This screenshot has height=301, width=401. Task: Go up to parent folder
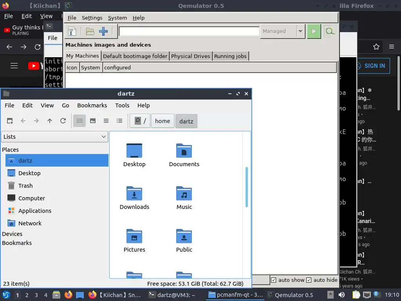pyautogui.click(x=50, y=121)
